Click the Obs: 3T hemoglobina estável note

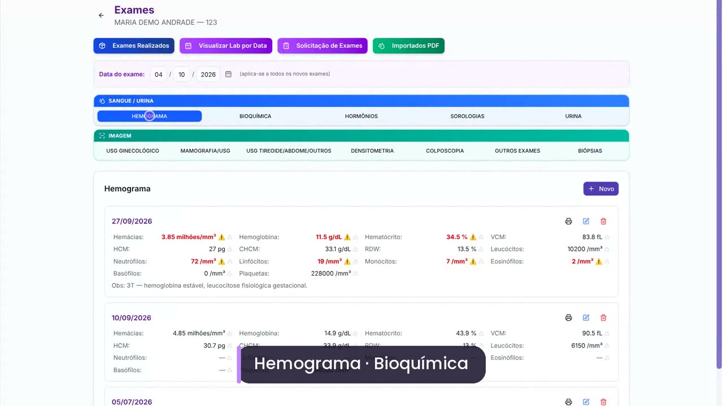click(x=210, y=285)
